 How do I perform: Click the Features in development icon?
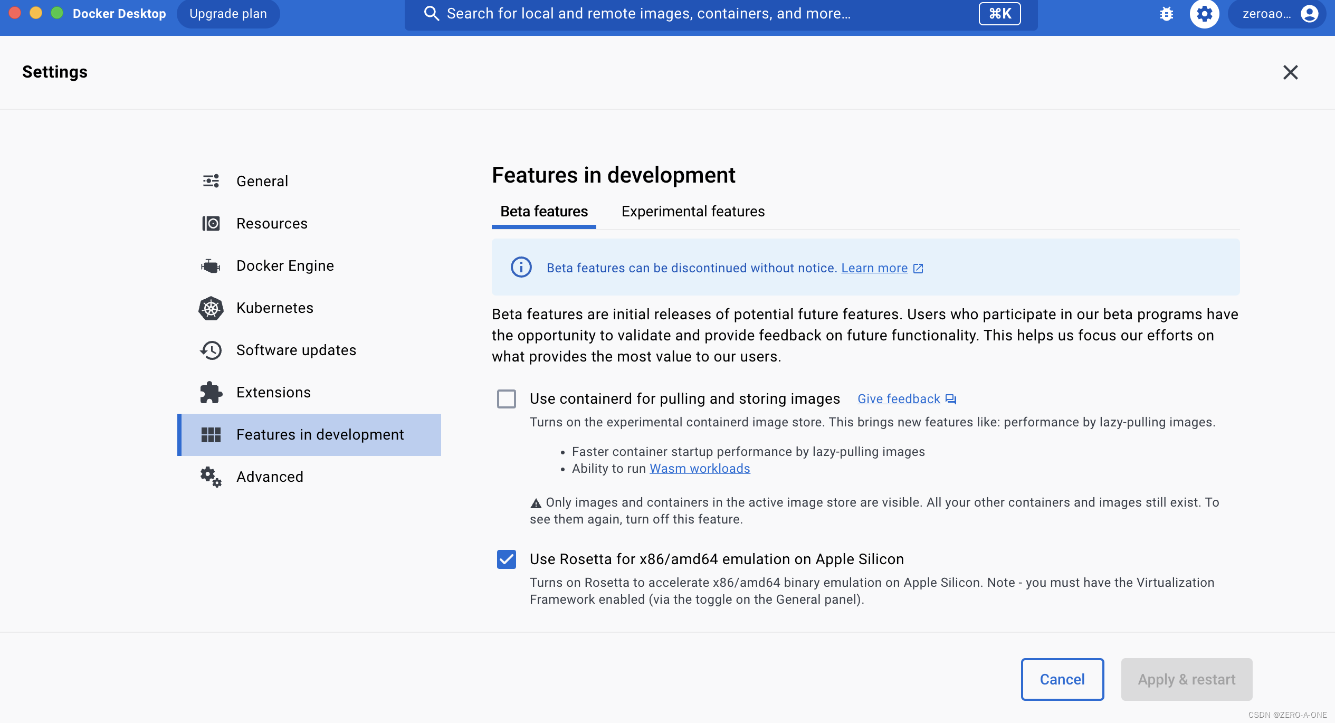[211, 434]
